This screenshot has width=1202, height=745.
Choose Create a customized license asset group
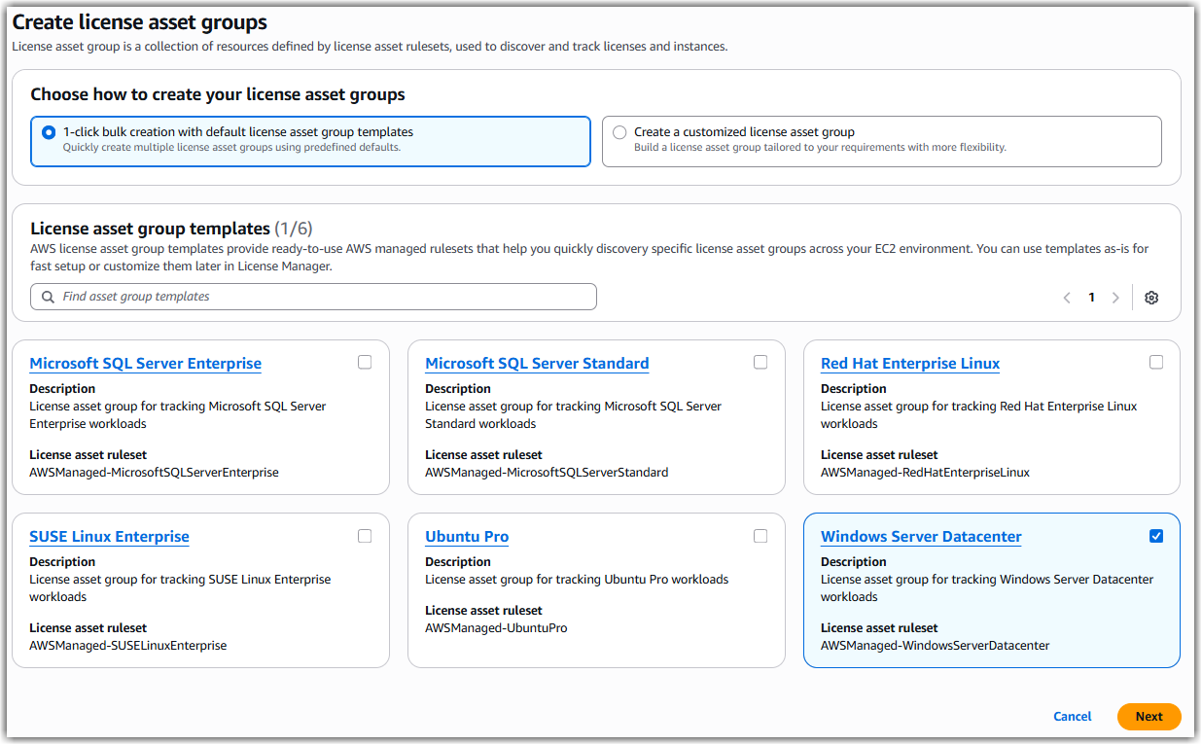pyautogui.click(x=619, y=132)
